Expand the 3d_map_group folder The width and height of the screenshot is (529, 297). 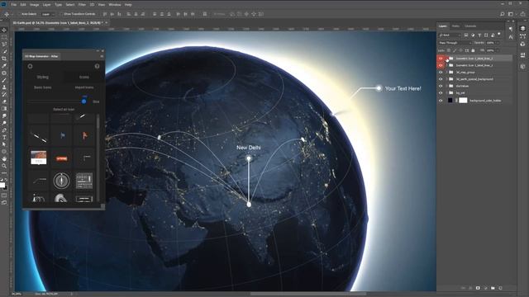tap(447, 72)
